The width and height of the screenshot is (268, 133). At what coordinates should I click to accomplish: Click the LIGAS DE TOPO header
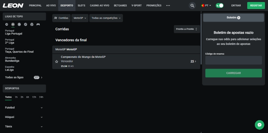pos(24,16)
